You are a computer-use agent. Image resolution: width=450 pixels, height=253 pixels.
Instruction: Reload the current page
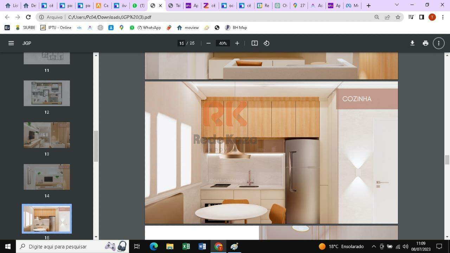click(x=28, y=17)
